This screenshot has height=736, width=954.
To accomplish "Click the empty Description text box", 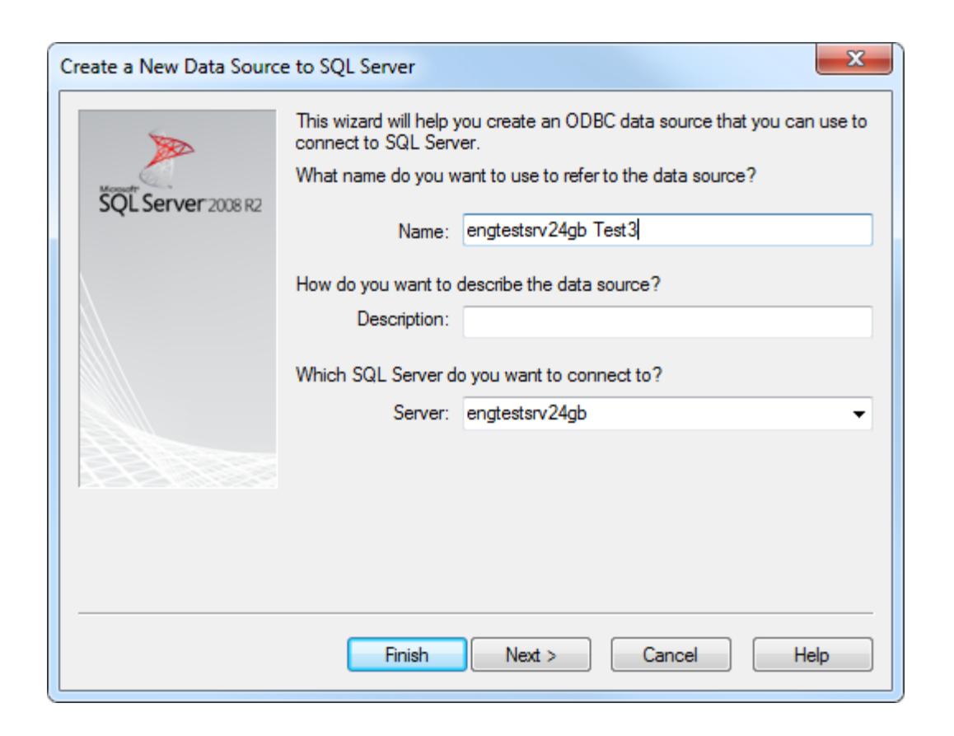I will pyautogui.click(x=667, y=321).
